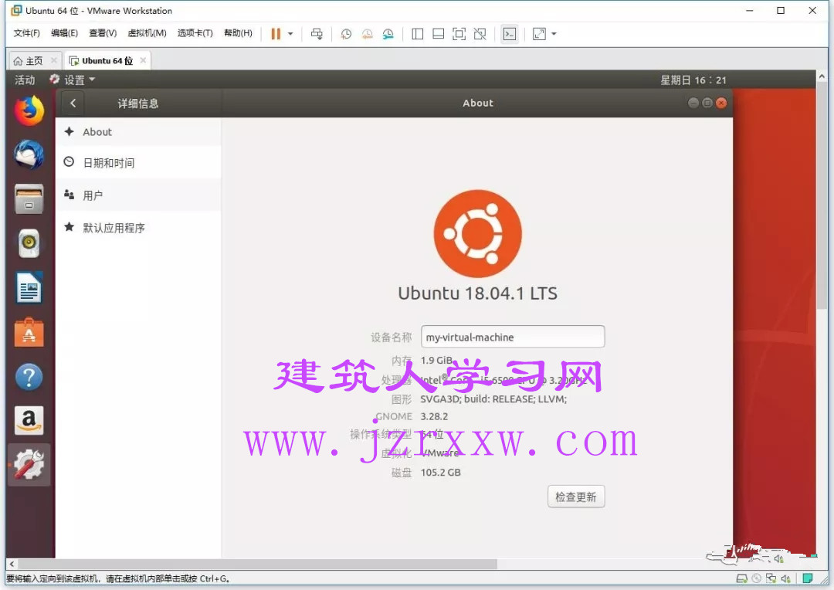
Task: Open Ubuntu Software from the dock
Action: coord(29,333)
